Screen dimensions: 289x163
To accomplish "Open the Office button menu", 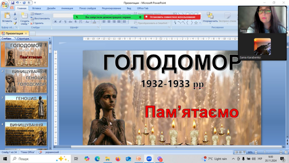I will pos(5,5).
